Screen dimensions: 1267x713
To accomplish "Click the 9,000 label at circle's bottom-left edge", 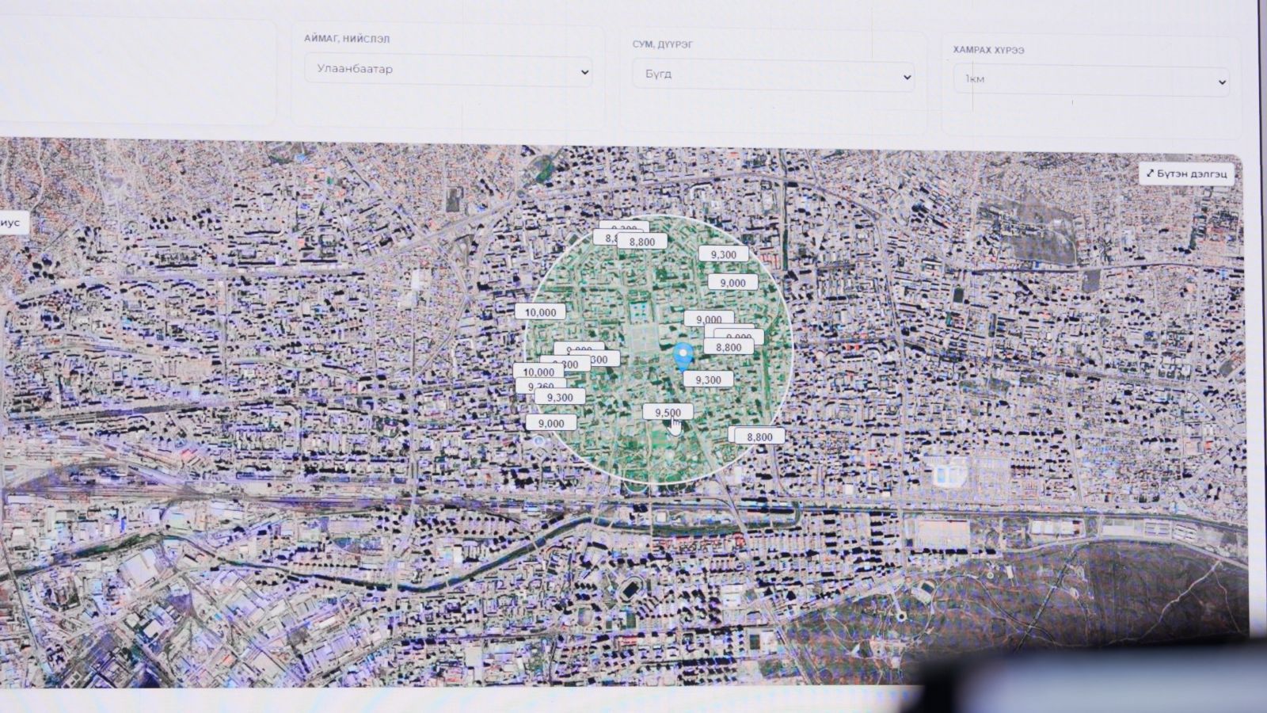I will pos(551,423).
